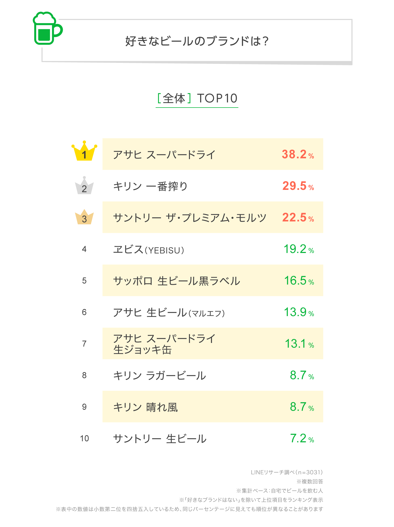Click the bronze number 3 crown
394x527 pixels.
84,217
